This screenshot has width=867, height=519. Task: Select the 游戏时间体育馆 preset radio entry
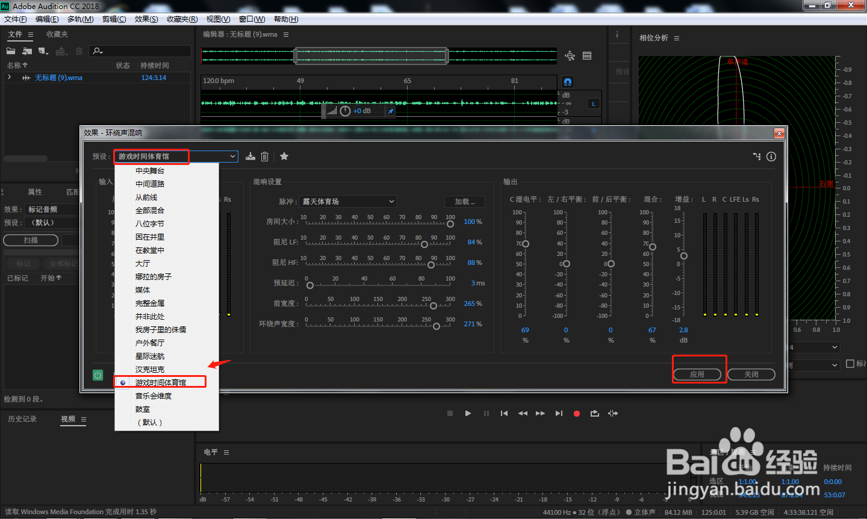pos(160,383)
